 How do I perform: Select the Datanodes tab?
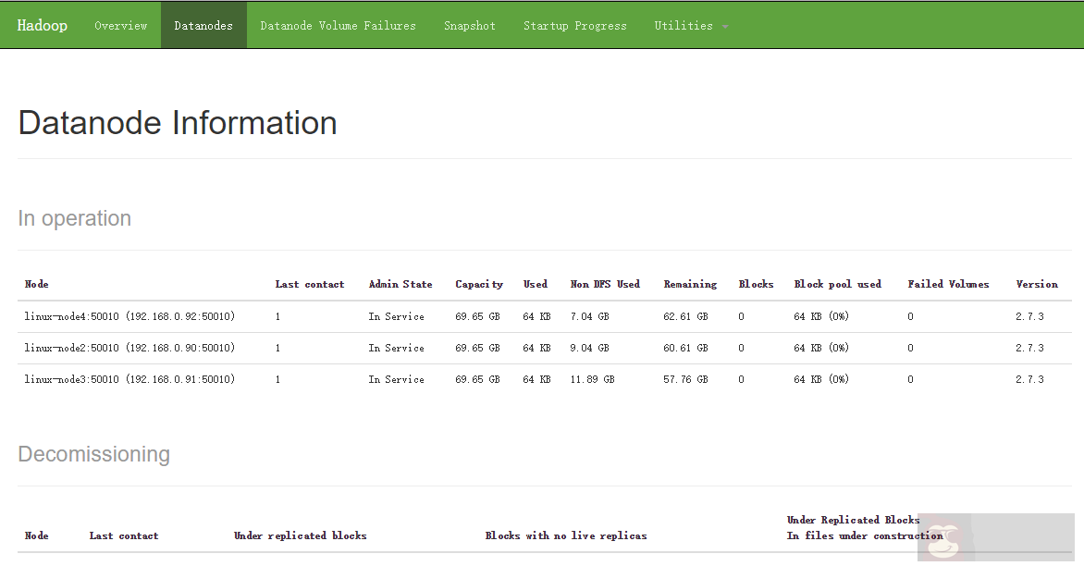click(203, 26)
